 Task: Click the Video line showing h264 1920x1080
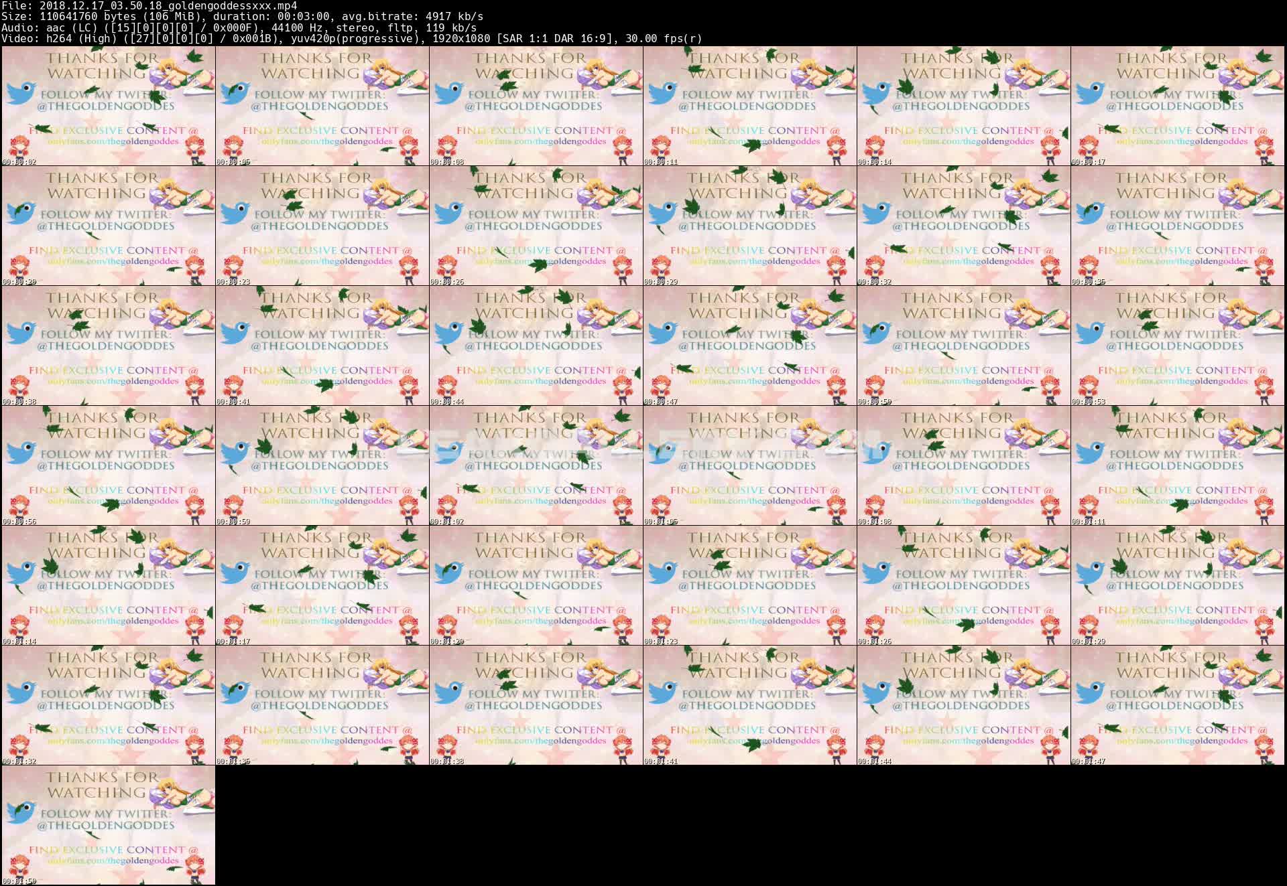point(352,38)
